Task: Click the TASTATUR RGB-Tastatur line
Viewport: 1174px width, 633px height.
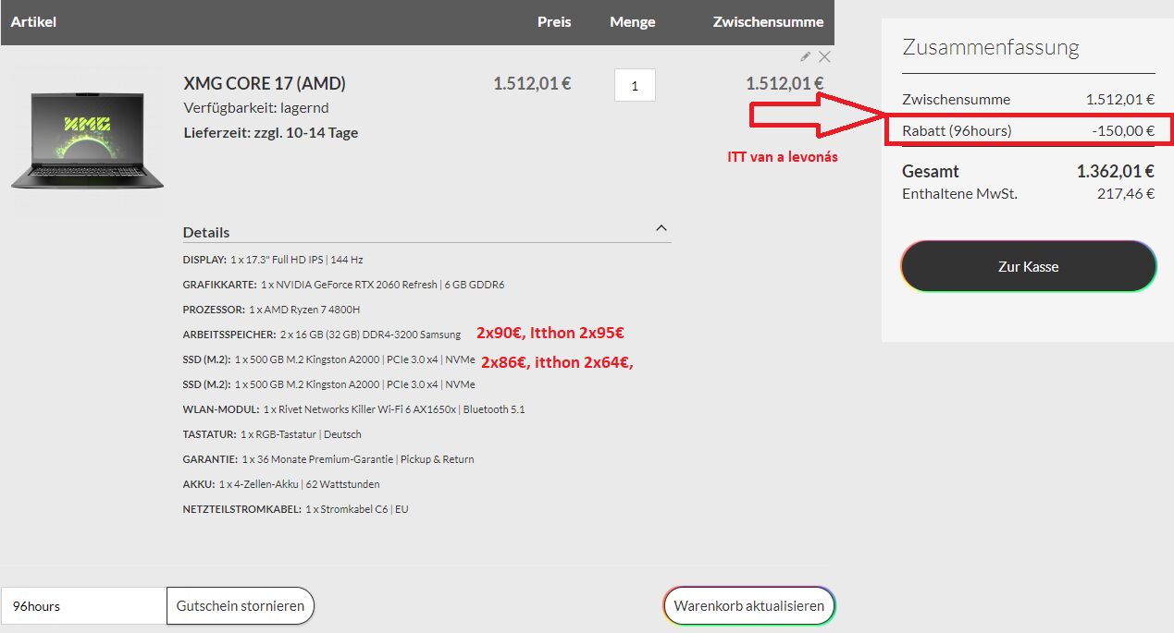Action: tap(272, 434)
